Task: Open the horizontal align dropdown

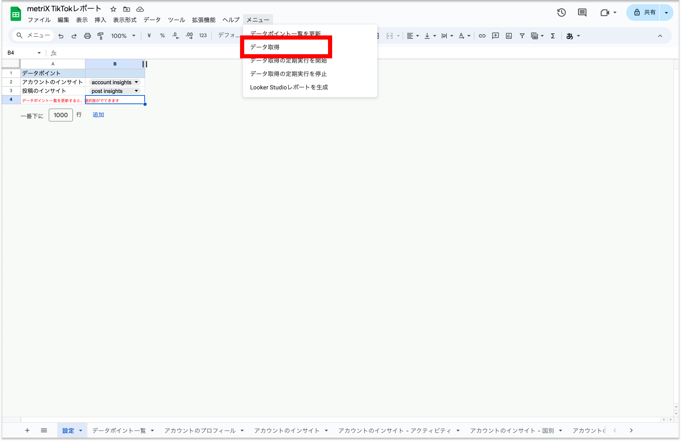Action: pyautogui.click(x=413, y=36)
